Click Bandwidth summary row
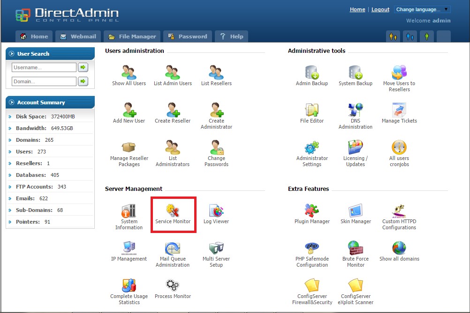This screenshot has height=313, width=470. [50, 128]
